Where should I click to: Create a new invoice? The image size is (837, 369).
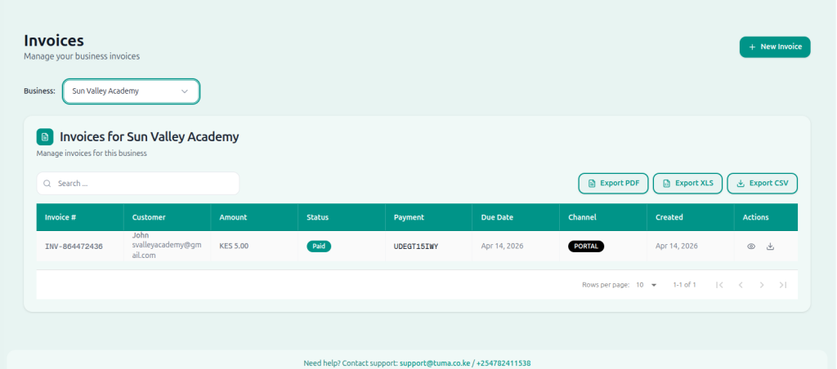tap(775, 47)
